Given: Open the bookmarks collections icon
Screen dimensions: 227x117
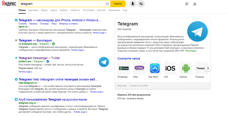Looking at the screenshot, I should pos(187,4).
